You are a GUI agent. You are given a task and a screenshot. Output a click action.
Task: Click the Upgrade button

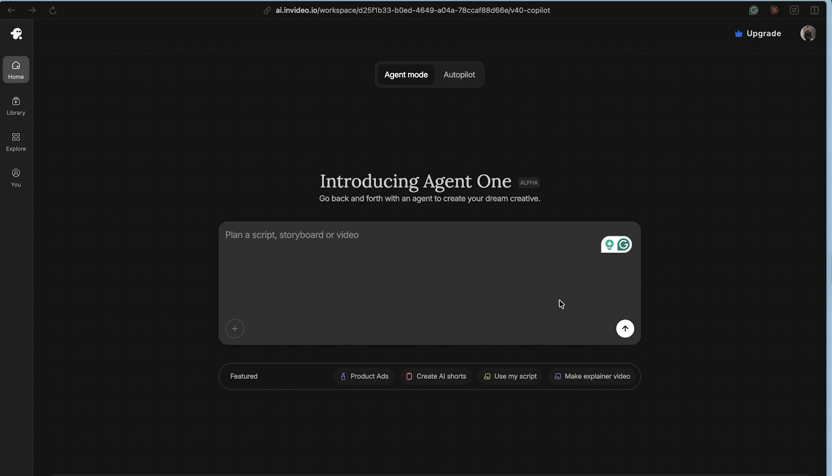(x=758, y=33)
